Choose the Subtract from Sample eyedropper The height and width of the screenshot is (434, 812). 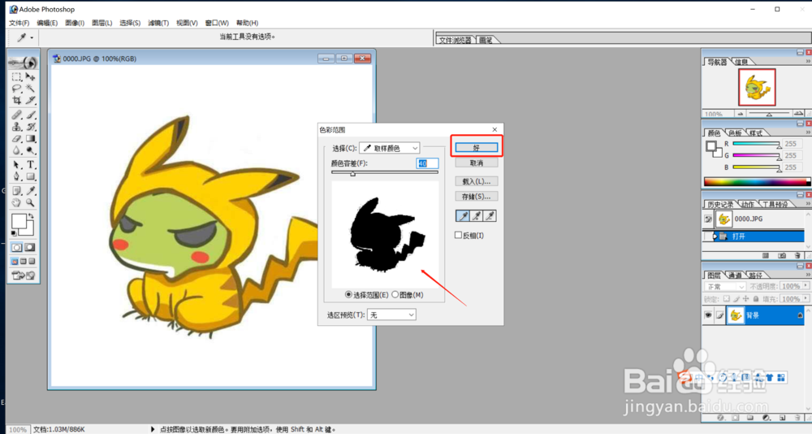pyautogui.click(x=490, y=215)
